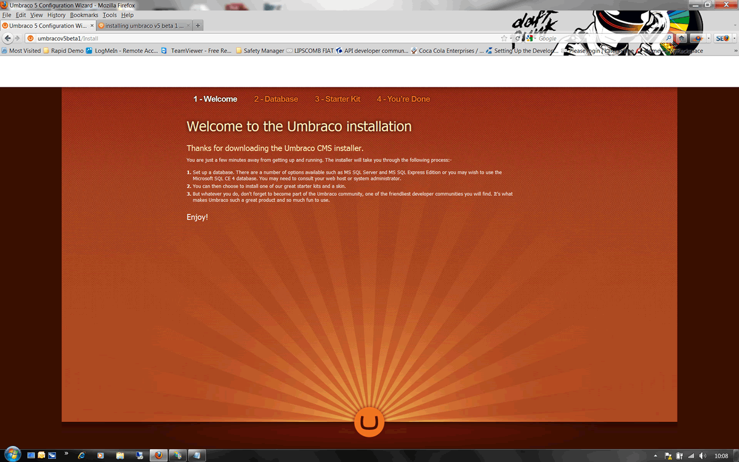Open the History menu
Viewport: 739px width, 462px height.
click(56, 15)
